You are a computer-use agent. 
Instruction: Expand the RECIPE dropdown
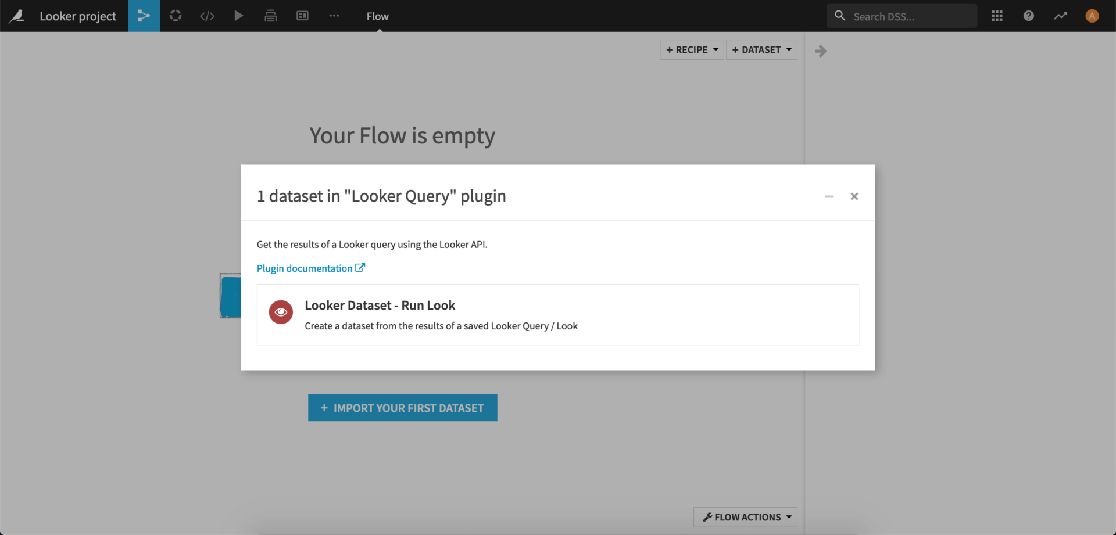pyautogui.click(x=691, y=49)
